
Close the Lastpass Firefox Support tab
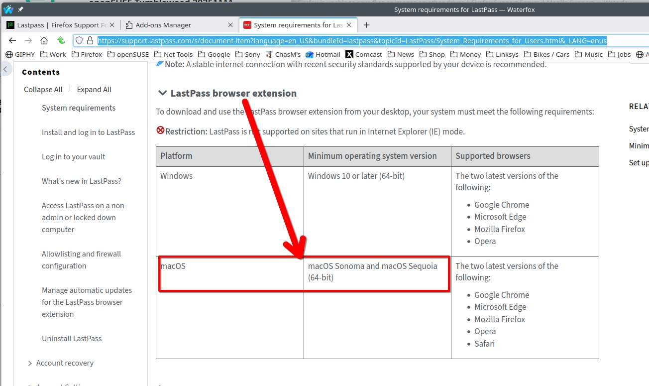pyautogui.click(x=111, y=25)
